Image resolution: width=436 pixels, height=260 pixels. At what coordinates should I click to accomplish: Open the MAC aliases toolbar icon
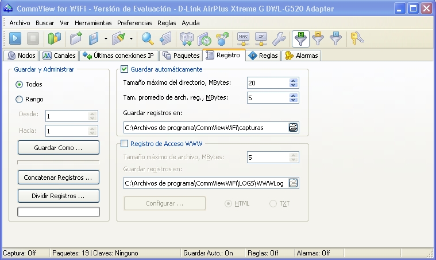tap(243, 39)
